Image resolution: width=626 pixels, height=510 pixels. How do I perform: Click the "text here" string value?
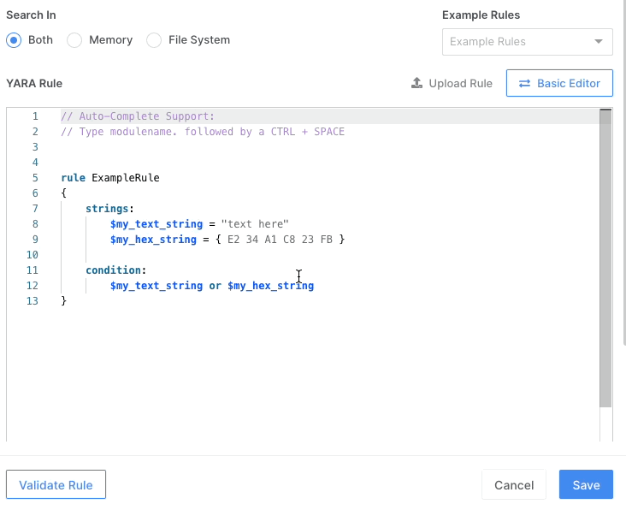click(x=255, y=224)
